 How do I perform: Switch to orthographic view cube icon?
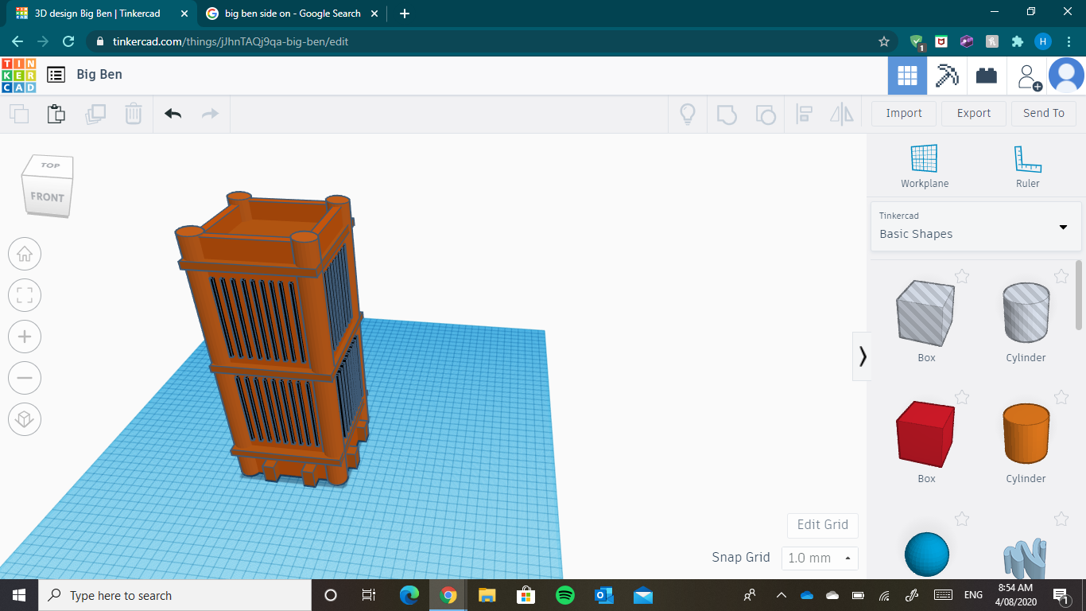pos(25,419)
